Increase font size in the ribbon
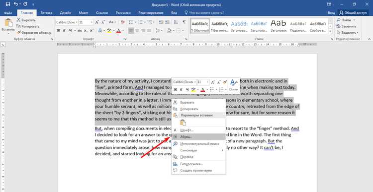373x192 pixels. point(97,22)
